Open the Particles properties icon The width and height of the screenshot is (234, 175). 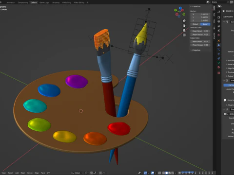click(x=219, y=50)
